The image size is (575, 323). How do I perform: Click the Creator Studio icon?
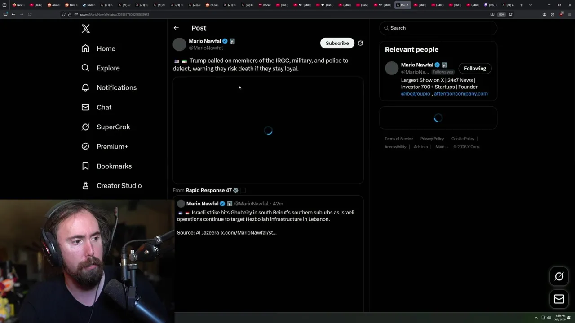click(85, 186)
